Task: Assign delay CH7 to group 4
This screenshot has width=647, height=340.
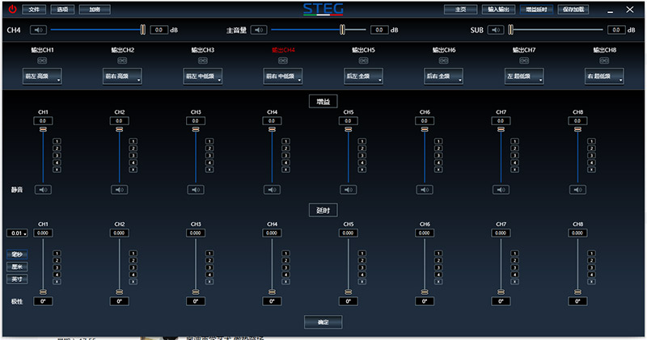Action: 514,275
